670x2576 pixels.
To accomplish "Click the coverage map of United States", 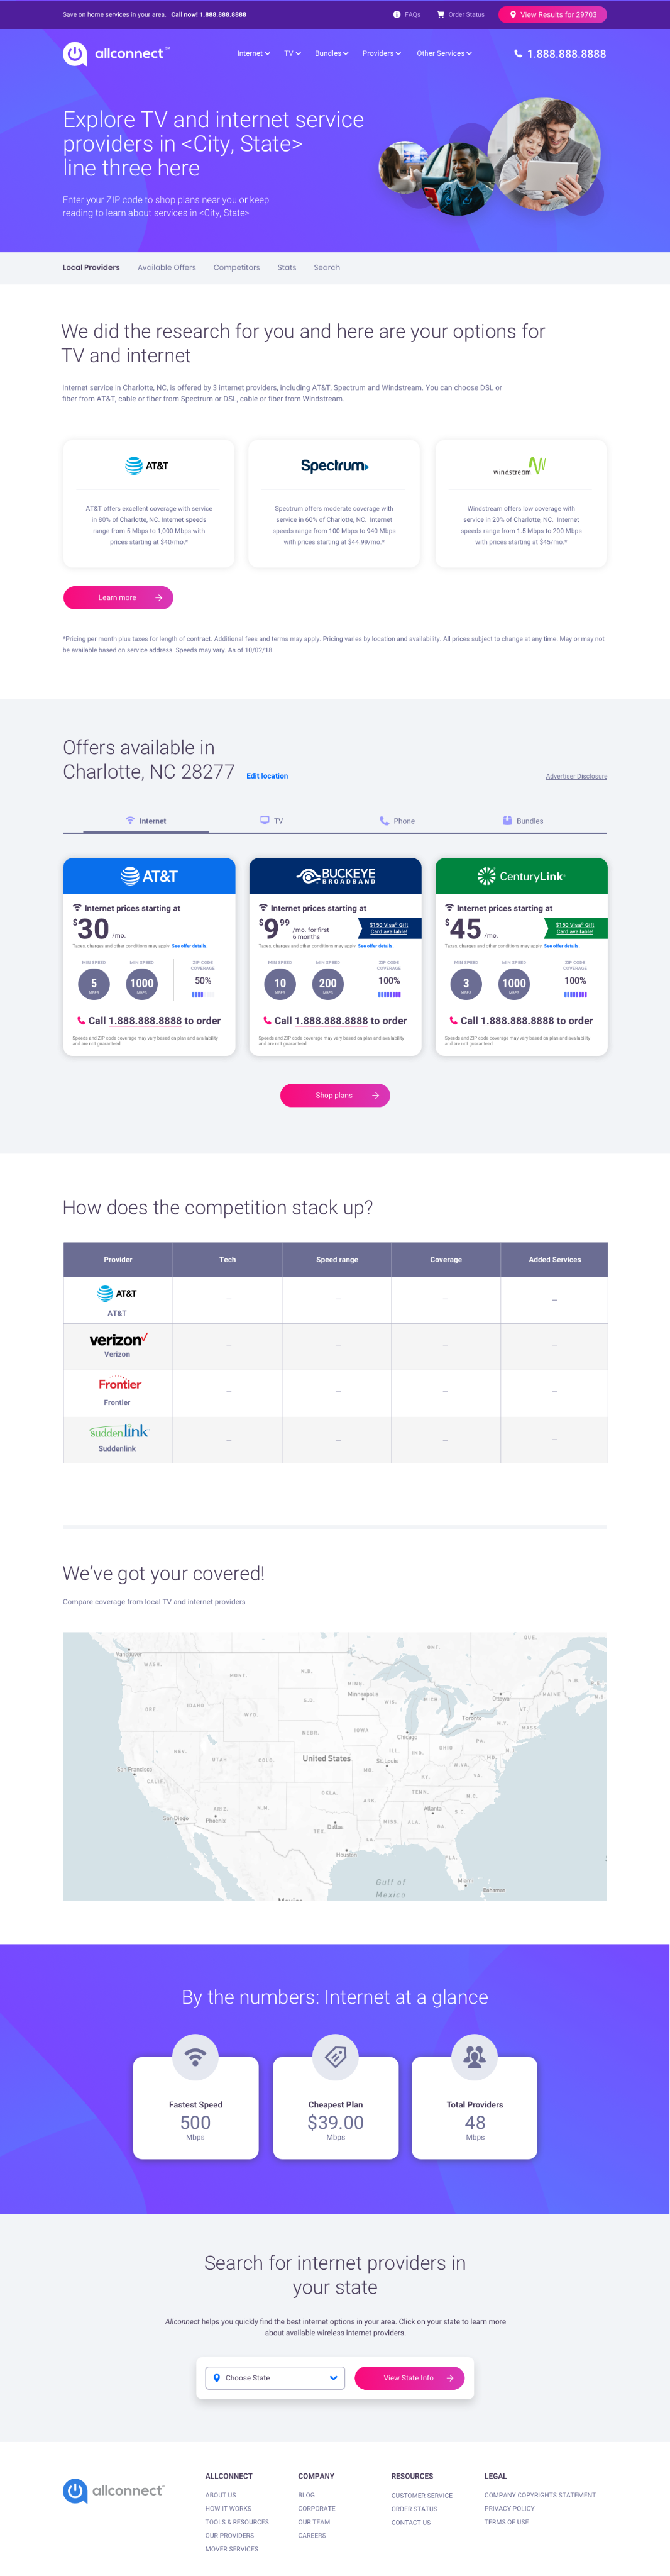I will (x=335, y=1766).
